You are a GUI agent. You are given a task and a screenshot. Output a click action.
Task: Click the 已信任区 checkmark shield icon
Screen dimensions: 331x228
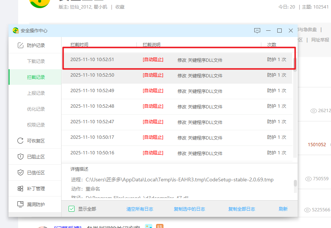(x=20, y=173)
